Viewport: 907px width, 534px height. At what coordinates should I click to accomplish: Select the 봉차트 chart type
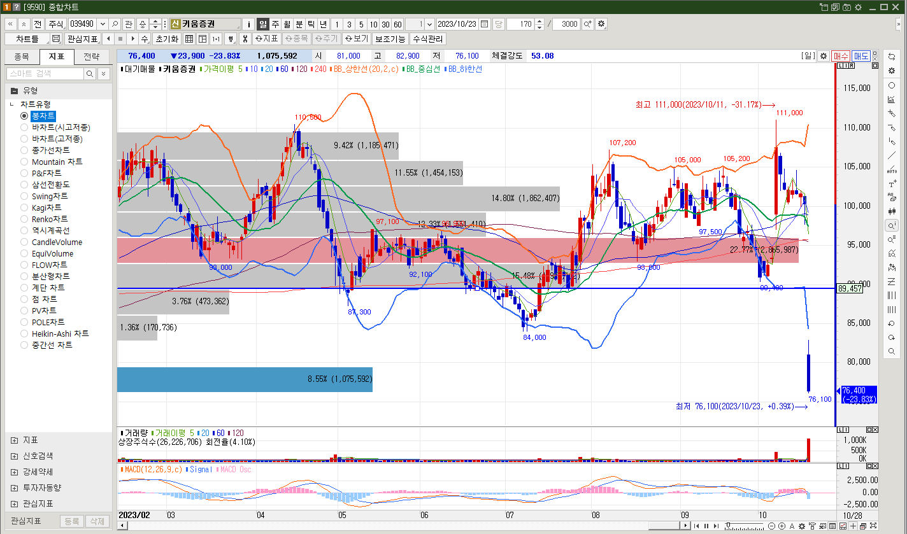(44, 116)
